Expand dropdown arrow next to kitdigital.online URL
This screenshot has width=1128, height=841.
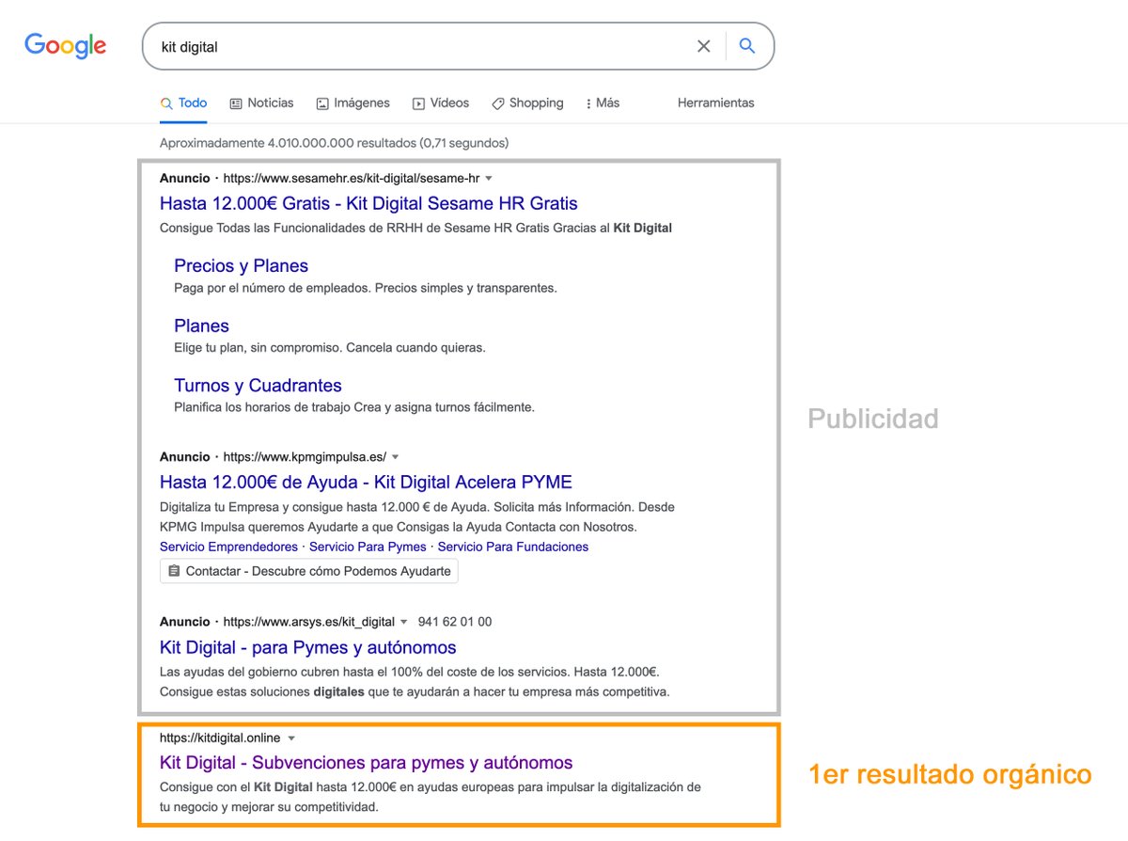[291, 738]
